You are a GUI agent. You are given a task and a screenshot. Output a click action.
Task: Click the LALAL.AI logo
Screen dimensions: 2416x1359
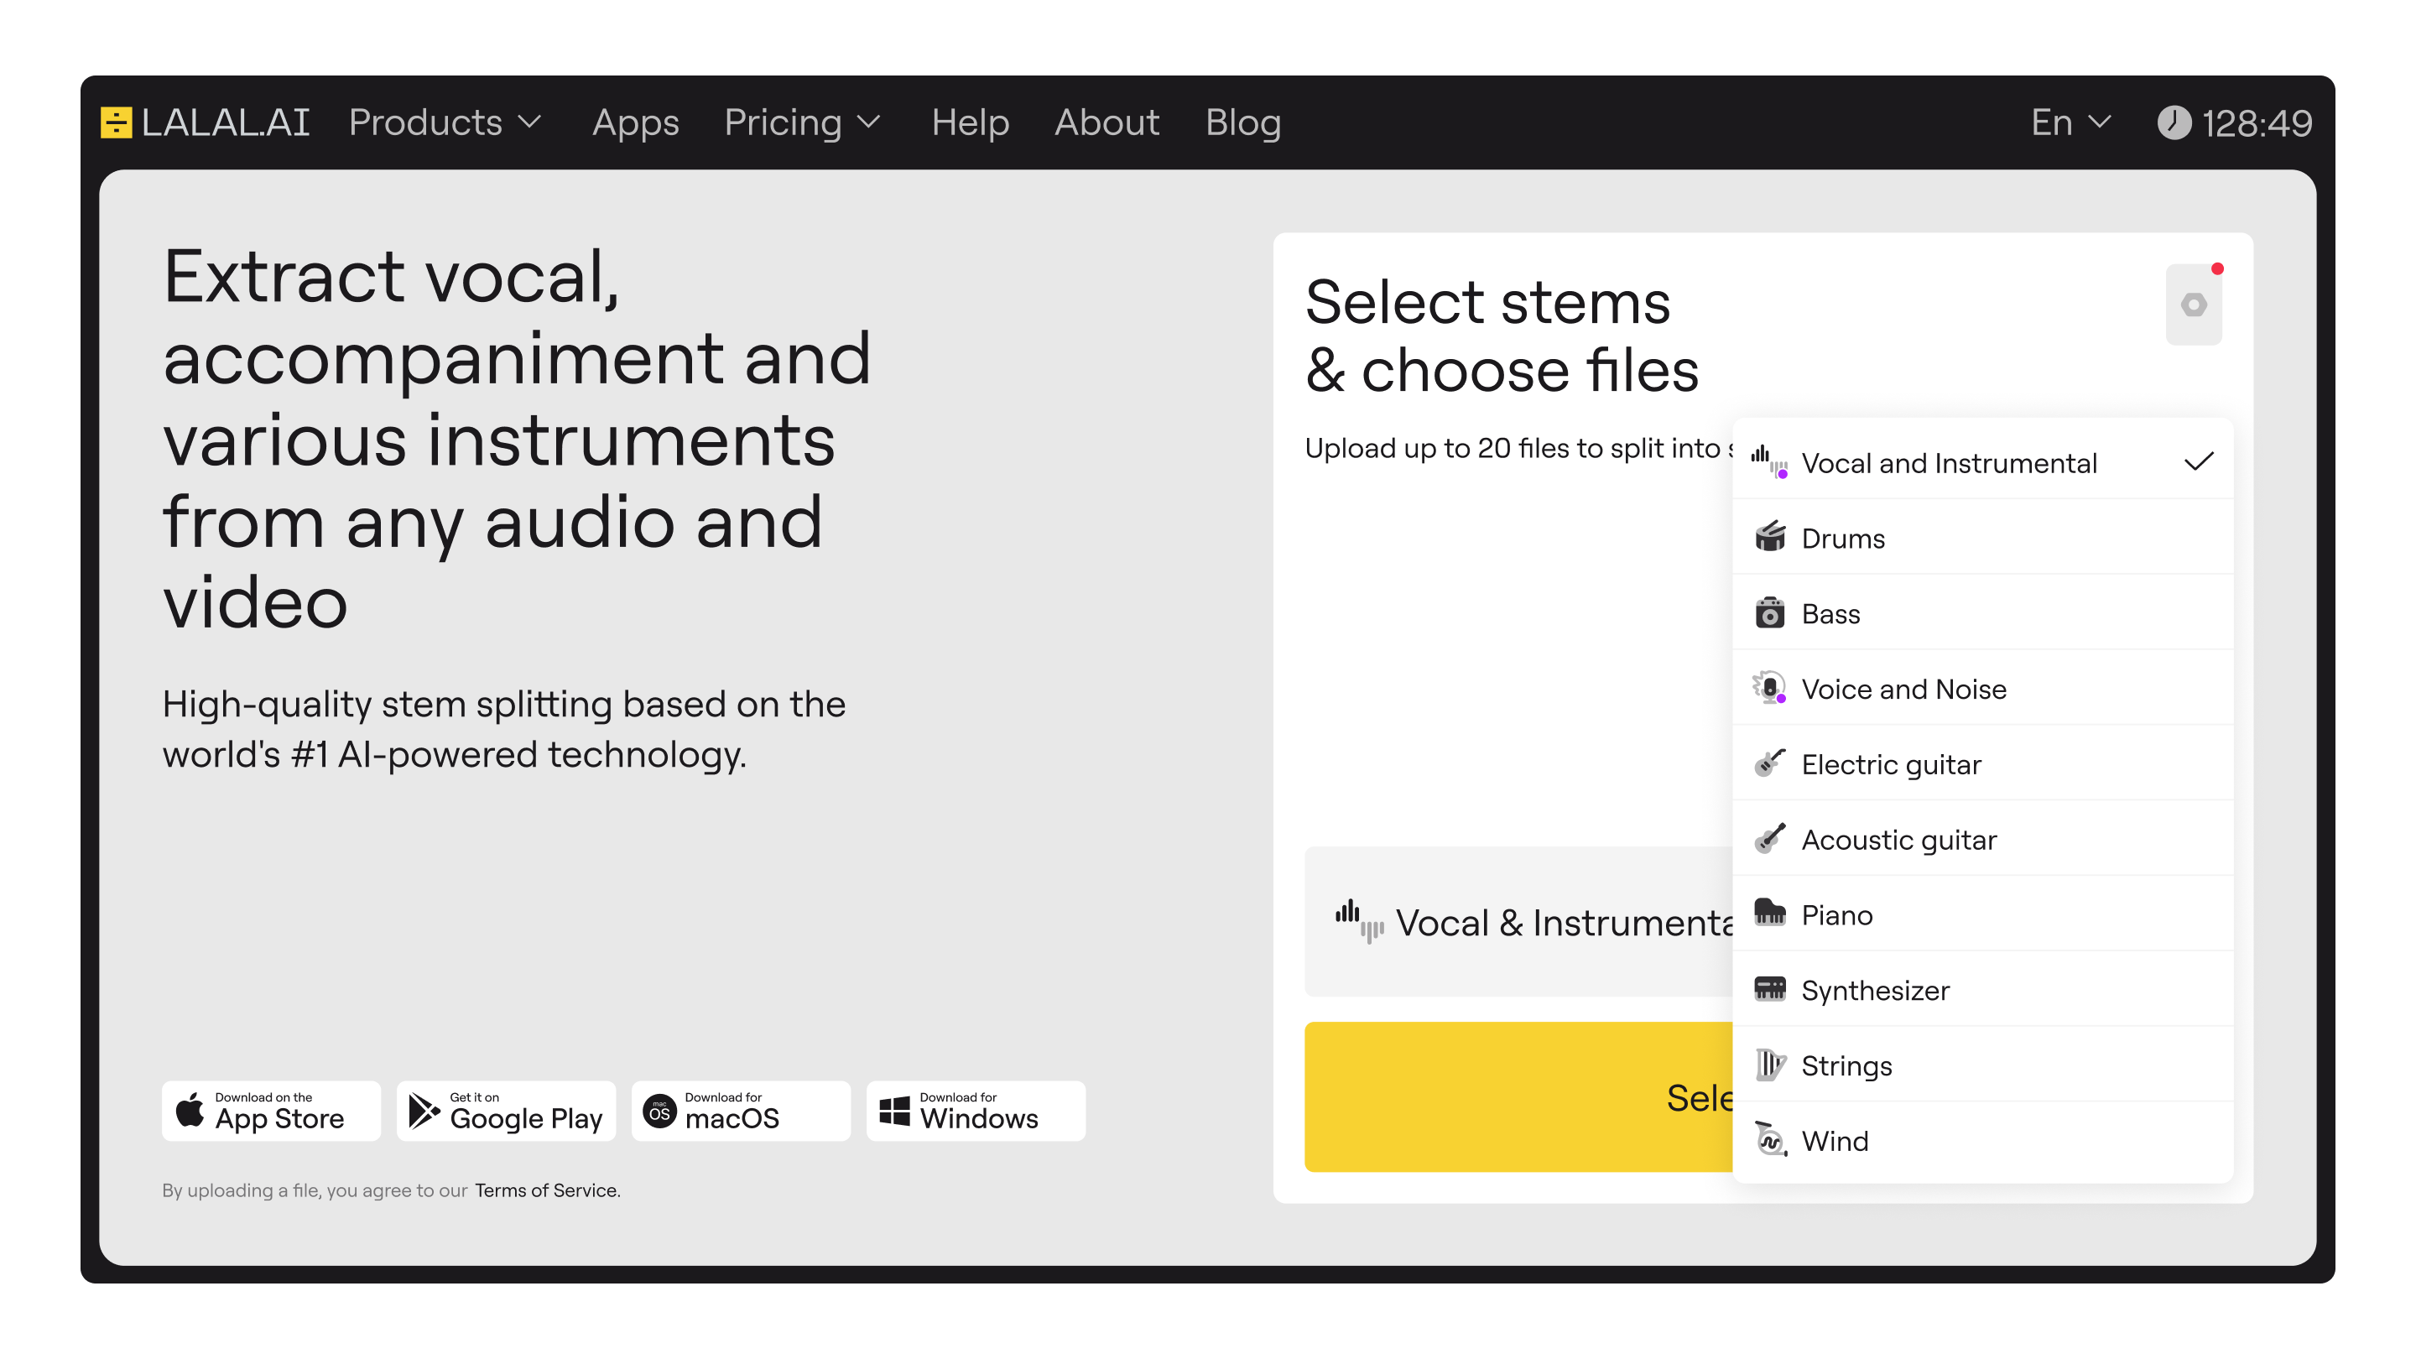point(206,122)
